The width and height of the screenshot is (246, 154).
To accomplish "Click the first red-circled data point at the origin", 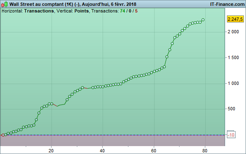I will (x=3, y=135).
